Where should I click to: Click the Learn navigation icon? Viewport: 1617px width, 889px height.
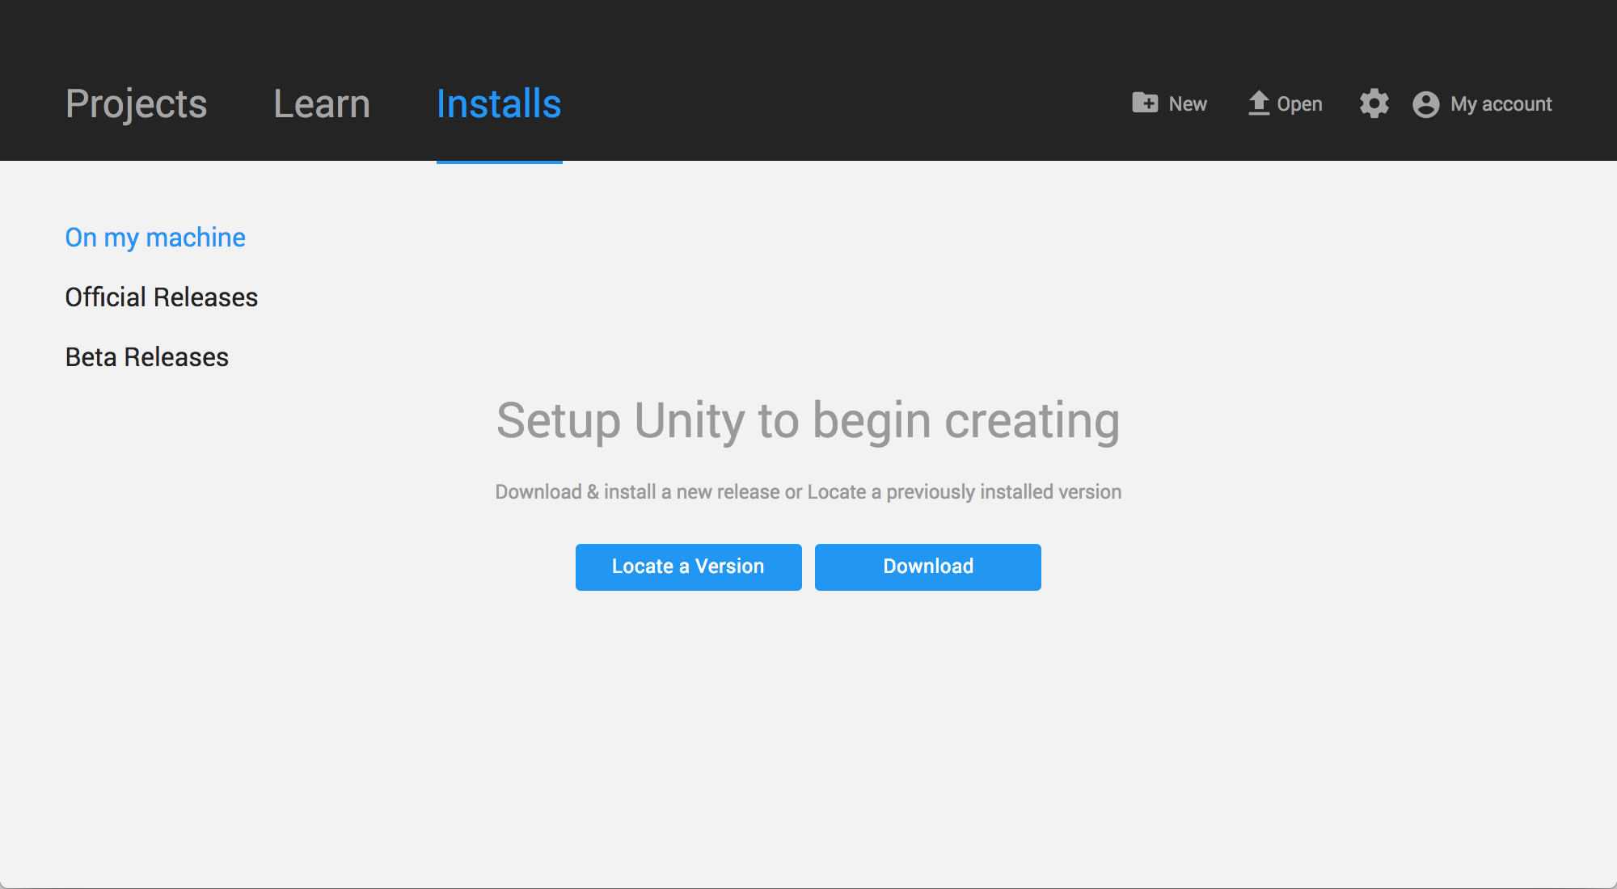click(321, 103)
